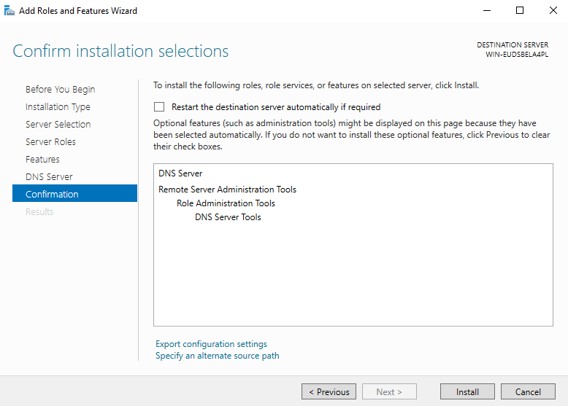Maximize the wizard window
Image resolution: width=568 pixels, height=406 pixels.
coord(519,10)
